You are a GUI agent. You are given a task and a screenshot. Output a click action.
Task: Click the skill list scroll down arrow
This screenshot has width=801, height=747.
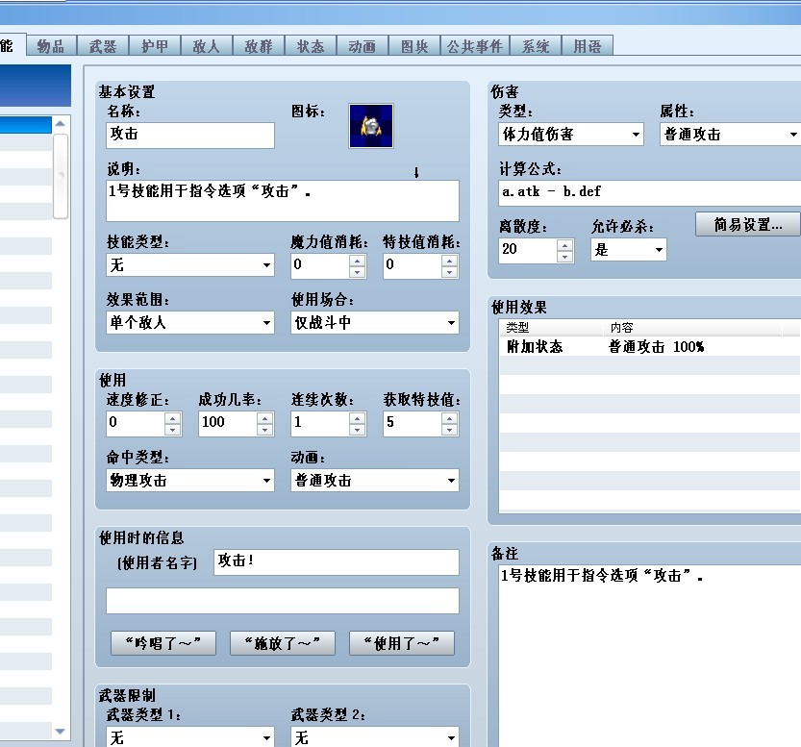[x=61, y=732]
